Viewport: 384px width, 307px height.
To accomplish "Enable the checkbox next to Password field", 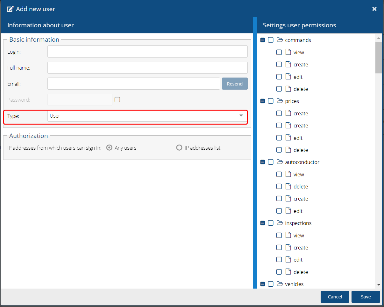I will pyautogui.click(x=117, y=100).
